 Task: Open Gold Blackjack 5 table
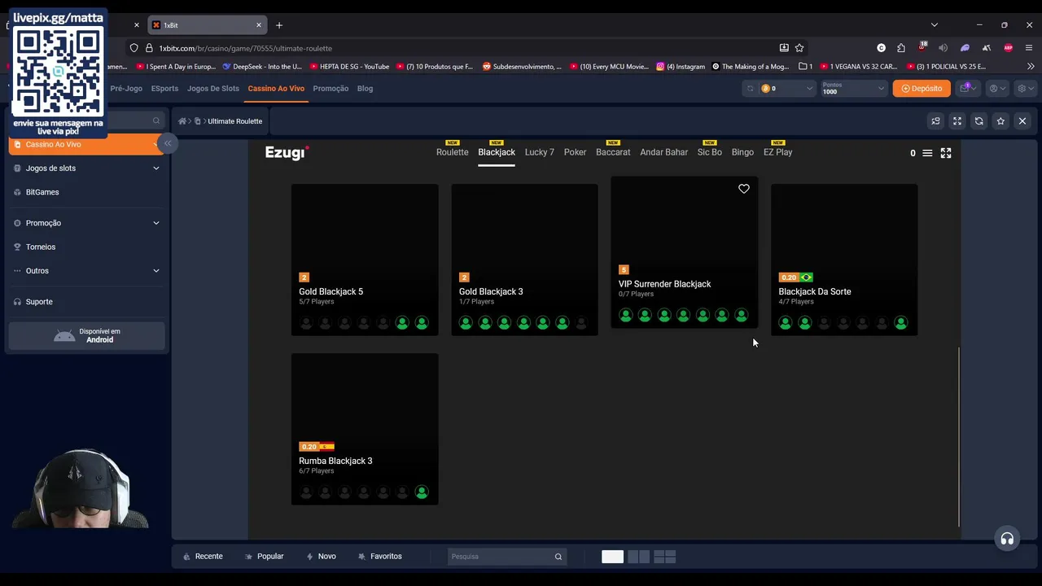pyautogui.click(x=365, y=260)
